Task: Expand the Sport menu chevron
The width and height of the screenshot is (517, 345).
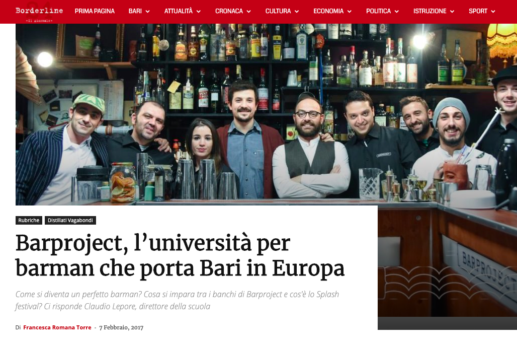Action: pyautogui.click(x=493, y=12)
